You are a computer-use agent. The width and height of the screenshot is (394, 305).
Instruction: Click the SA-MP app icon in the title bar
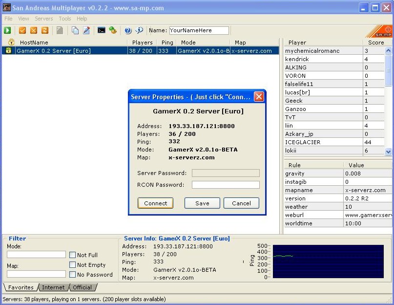pos(7,7)
